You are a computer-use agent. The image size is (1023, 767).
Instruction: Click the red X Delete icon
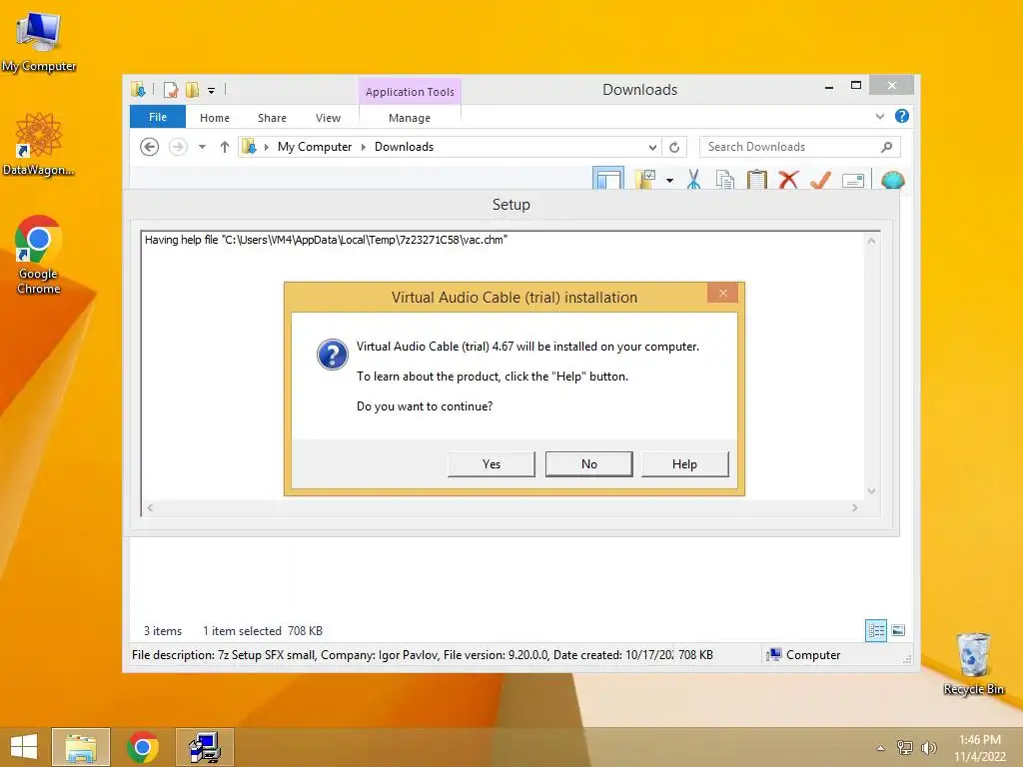tap(789, 180)
